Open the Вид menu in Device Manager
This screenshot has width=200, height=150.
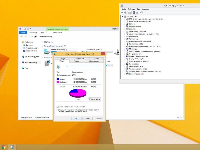(139, 9)
